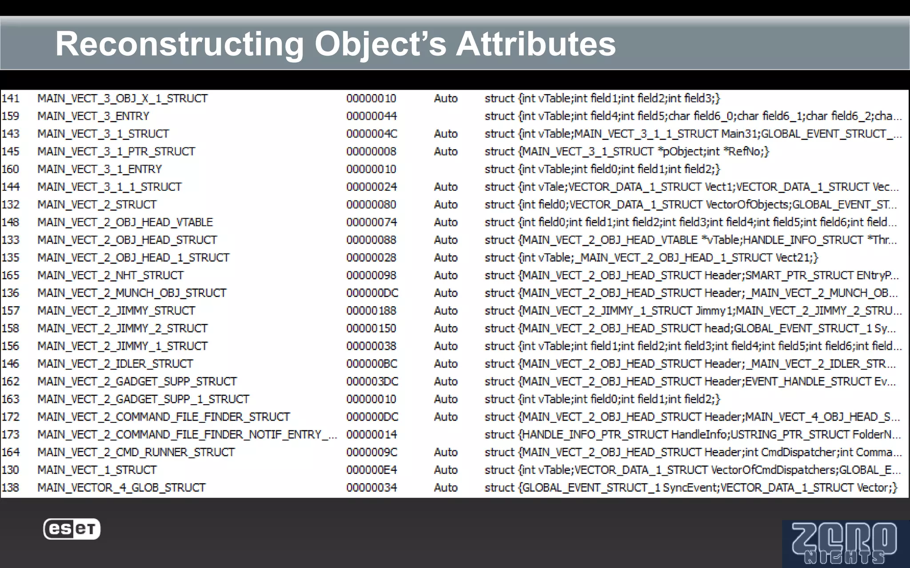Select MAIN_VECTOR_4_GLOB_STRUCT entry
This screenshot has width=910, height=568.
[x=454, y=488]
